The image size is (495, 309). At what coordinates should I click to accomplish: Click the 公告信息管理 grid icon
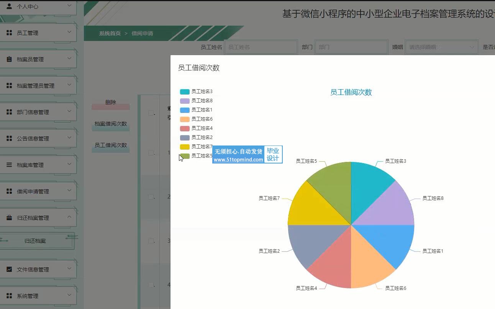(x=9, y=139)
